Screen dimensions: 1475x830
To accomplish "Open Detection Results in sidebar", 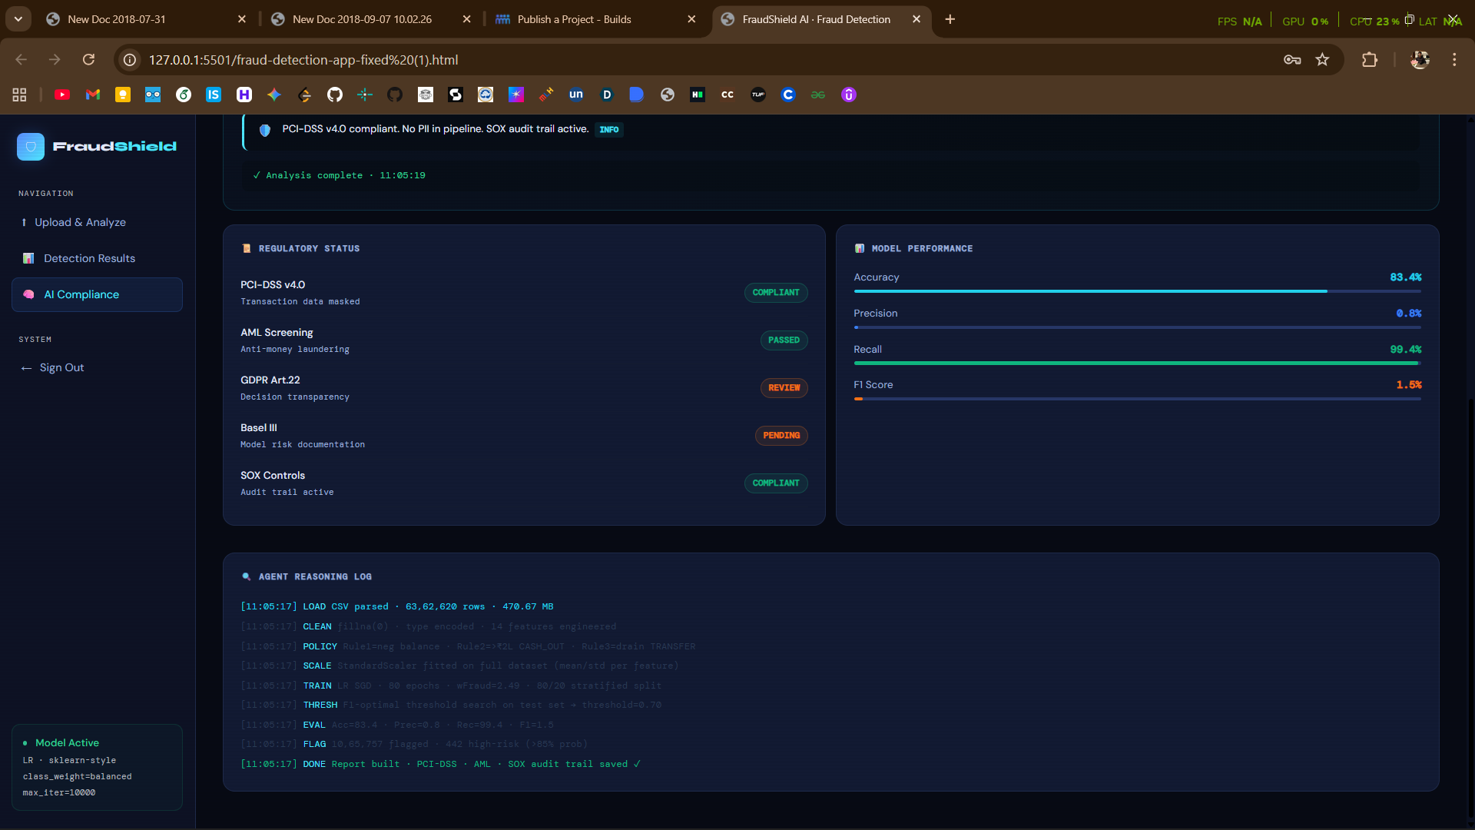I will (97, 258).
